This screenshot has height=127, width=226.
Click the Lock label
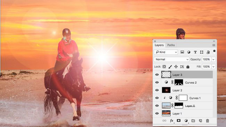pyautogui.click(x=158, y=66)
